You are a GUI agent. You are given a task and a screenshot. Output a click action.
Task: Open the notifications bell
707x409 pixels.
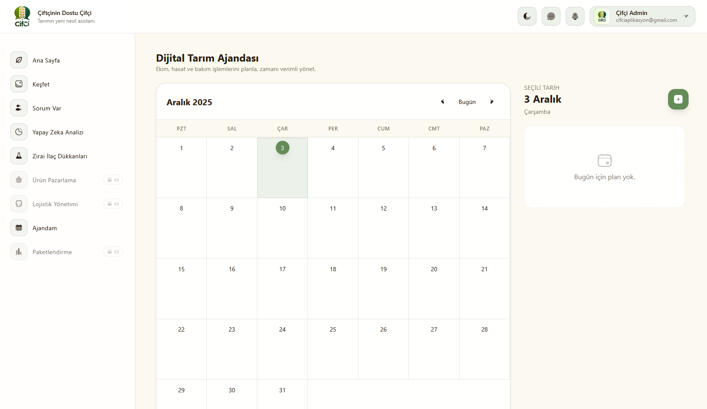[575, 16]
